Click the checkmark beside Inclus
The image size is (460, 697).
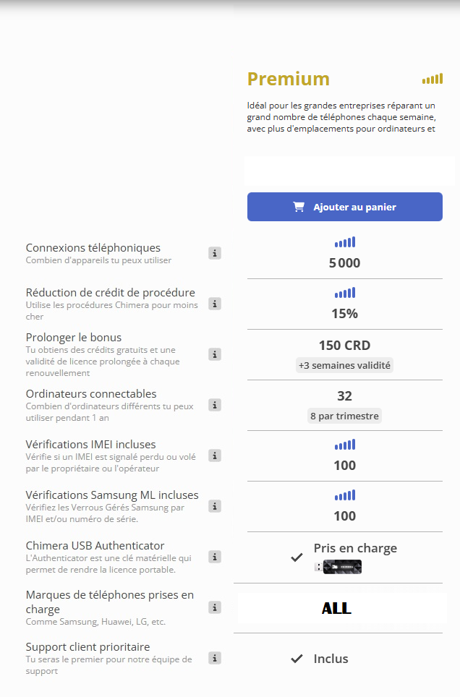click(297, 659)
